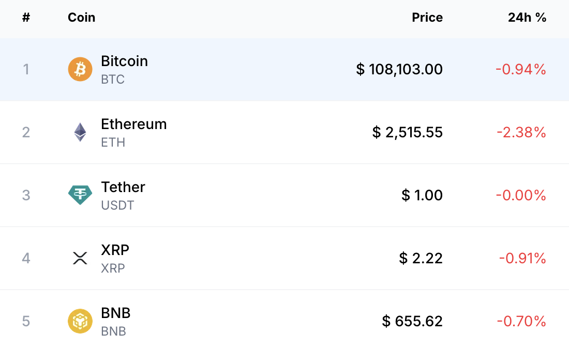Viewport: 569px width, 349px height.
Task: Open the BNB coin name link
Action: point(116,313)
